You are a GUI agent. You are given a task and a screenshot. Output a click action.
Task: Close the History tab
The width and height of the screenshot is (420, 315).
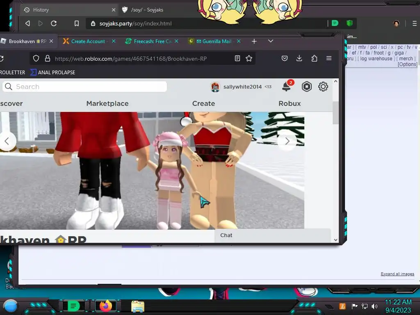coord(114,10)
